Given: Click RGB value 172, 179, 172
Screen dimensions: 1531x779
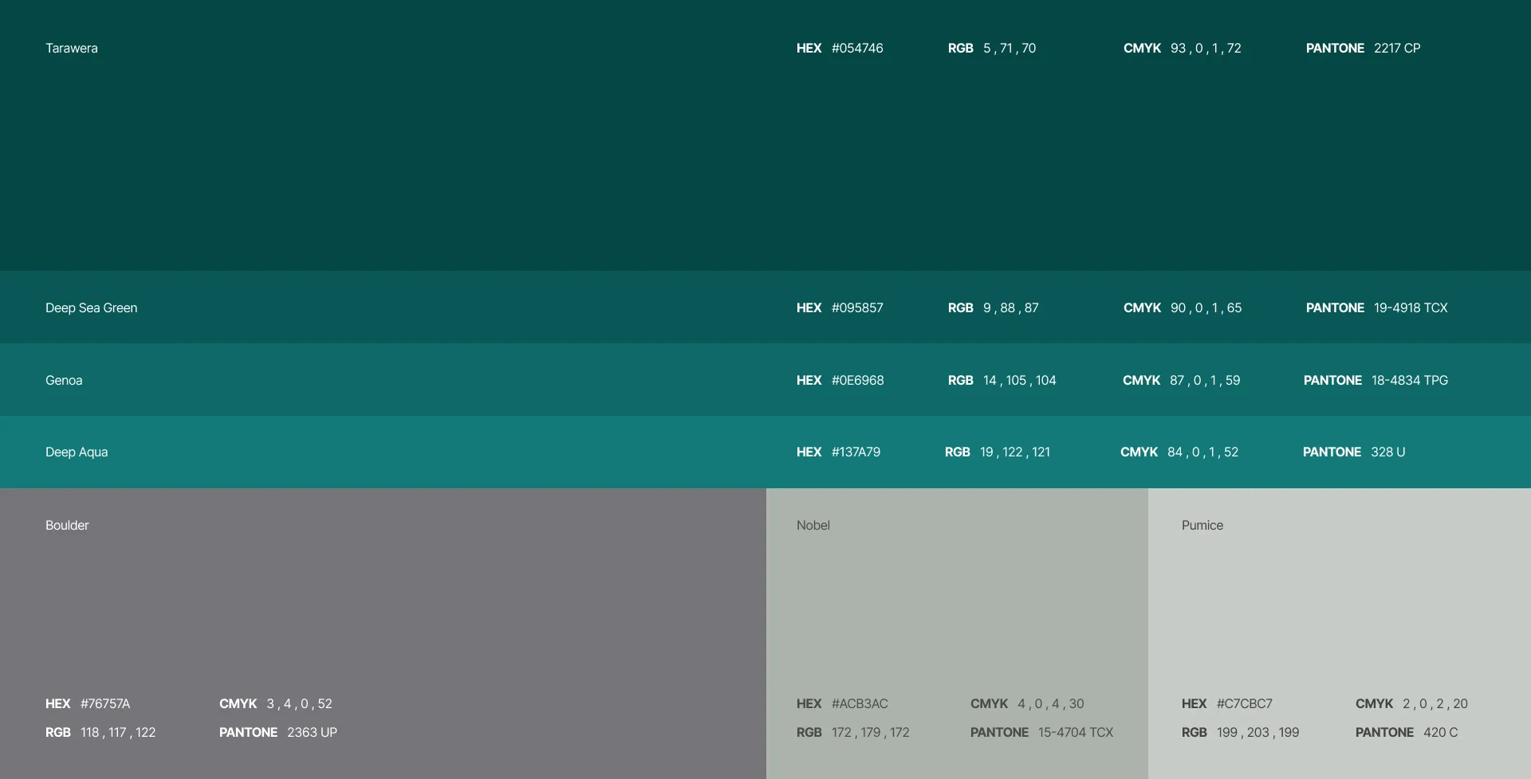Looking at the screenshot, I should [x=871, y=732].
